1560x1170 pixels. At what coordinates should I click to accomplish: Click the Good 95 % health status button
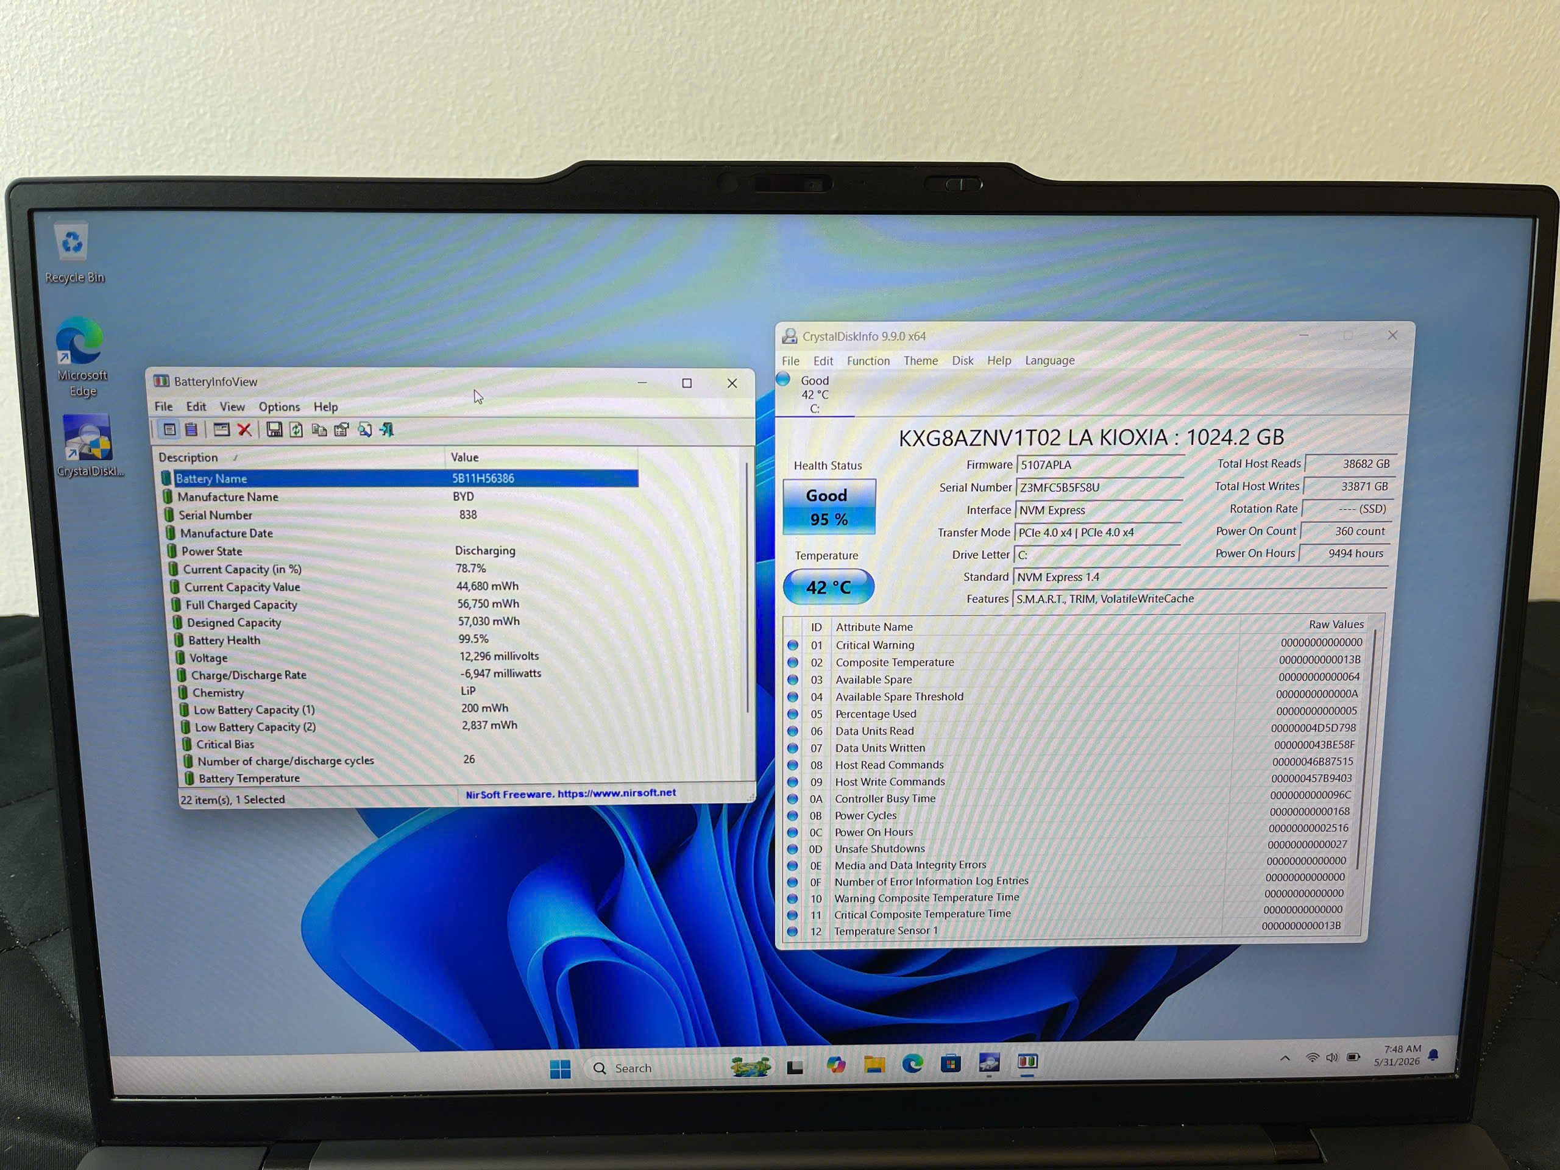click(829, 507)
